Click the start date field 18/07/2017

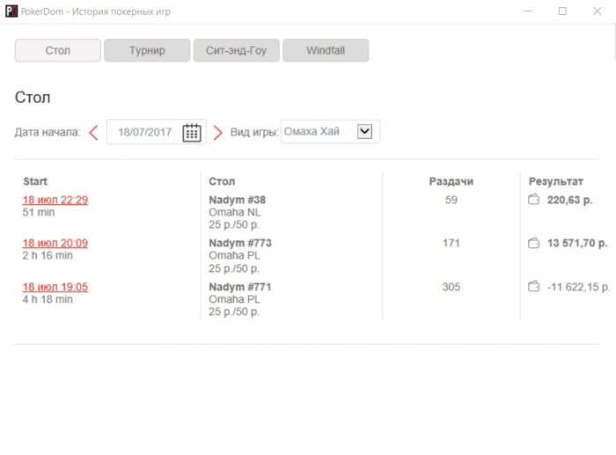(x=144, y=133)
